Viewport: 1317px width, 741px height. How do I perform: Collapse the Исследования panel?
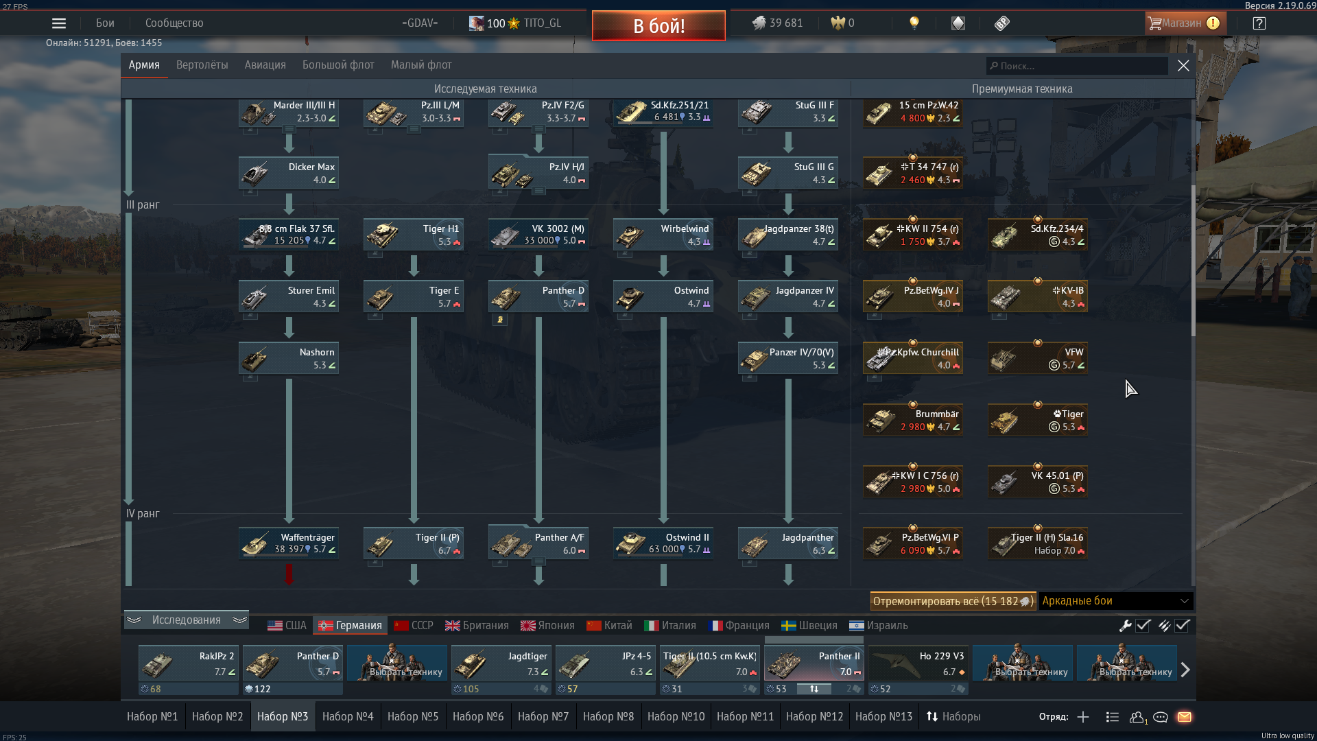186,620
